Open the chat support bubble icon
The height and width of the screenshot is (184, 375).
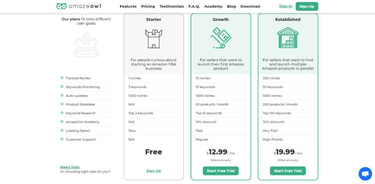[365, 174]
